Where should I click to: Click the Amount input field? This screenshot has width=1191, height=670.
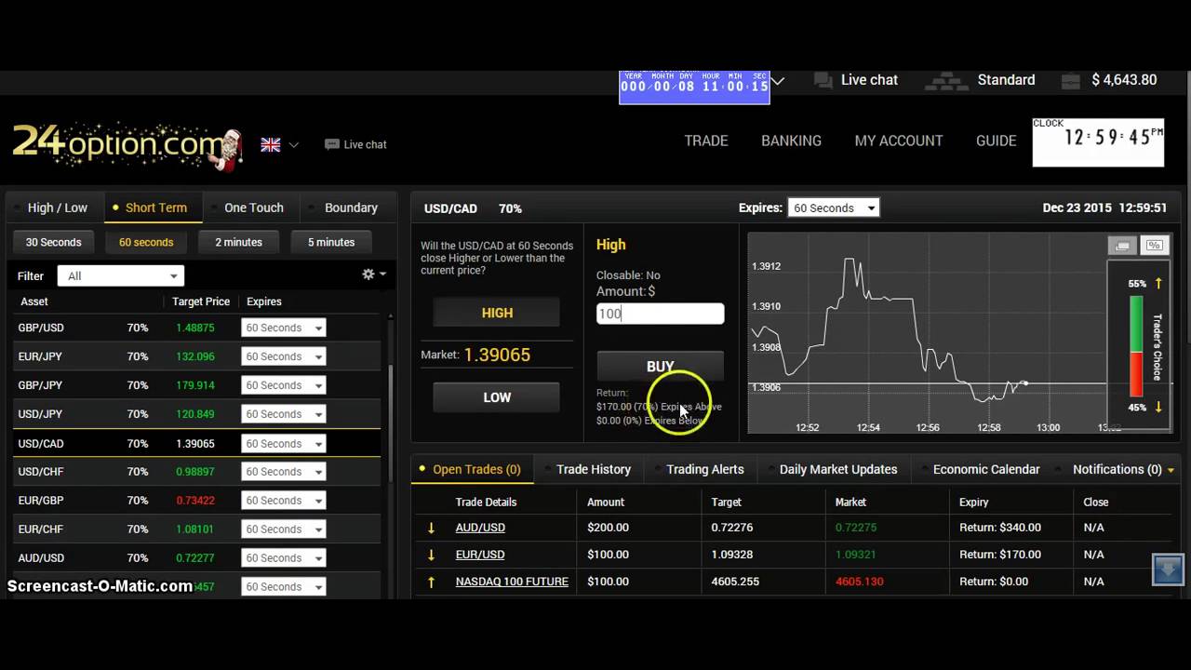point(660,314)
